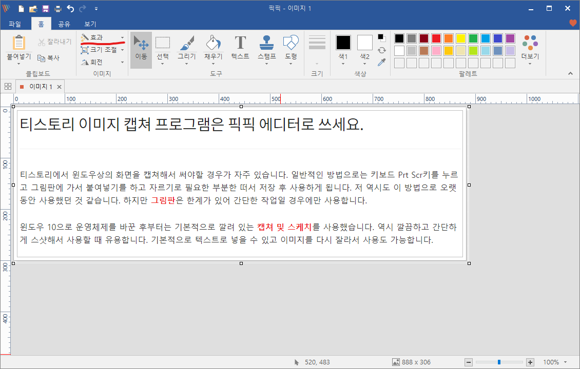Pick the orange swatch in palette
The width and height of the screenshot is (580, 369).
[448, 38]
